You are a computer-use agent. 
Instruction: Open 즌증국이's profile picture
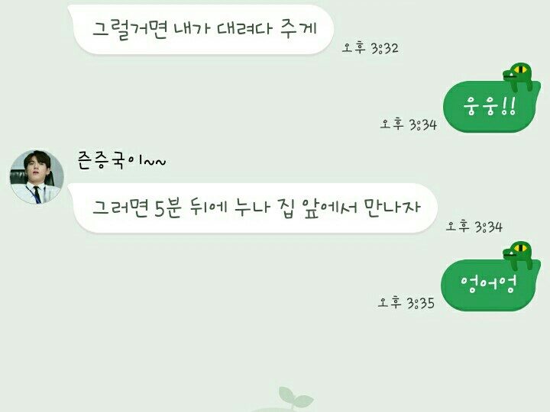(37, 177)
